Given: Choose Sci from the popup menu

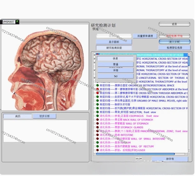Looking at the screenshot, I should pyautogui.click(x=115, y=76).
